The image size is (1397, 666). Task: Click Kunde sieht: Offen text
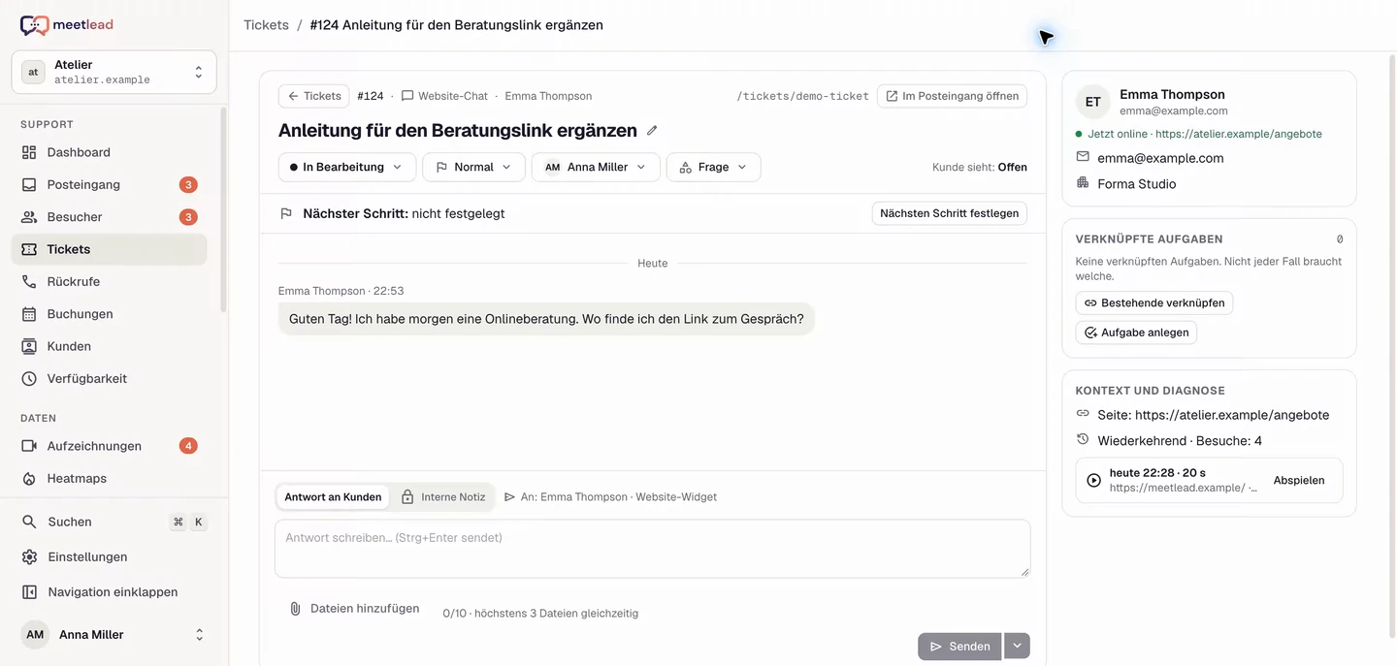point(979,167)
